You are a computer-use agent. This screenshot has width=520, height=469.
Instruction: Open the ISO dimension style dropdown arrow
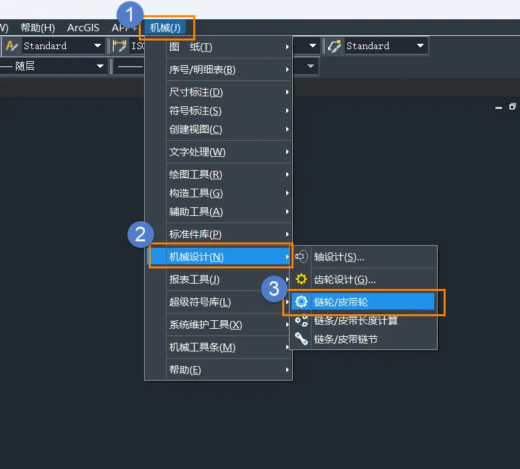312,46
